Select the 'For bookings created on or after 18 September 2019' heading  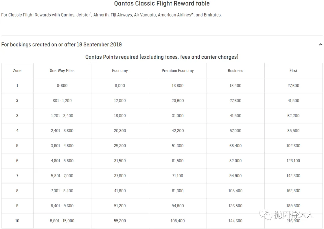(x=61, y=44)
